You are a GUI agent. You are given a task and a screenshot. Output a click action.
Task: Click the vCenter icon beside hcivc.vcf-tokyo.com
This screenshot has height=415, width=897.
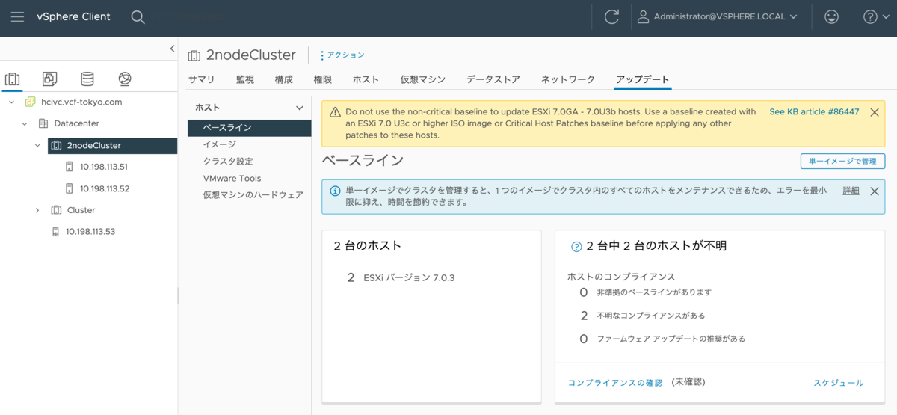coord(30,102)
